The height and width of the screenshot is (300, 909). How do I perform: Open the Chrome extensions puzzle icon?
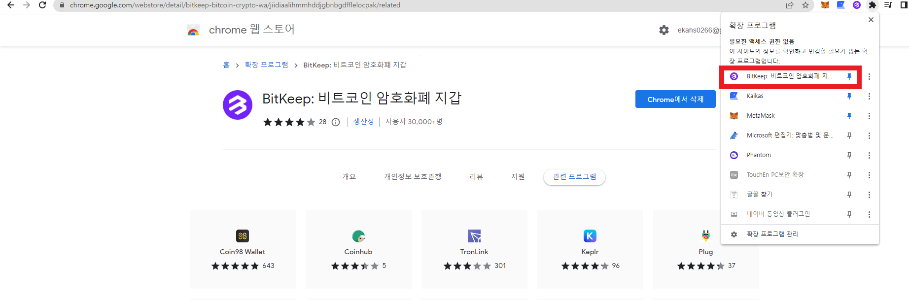872,5
